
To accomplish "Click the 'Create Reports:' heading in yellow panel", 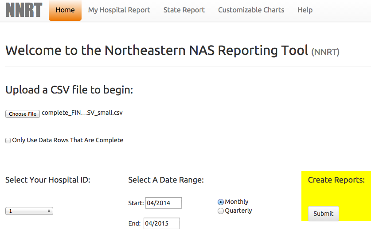I will point(336,180).
